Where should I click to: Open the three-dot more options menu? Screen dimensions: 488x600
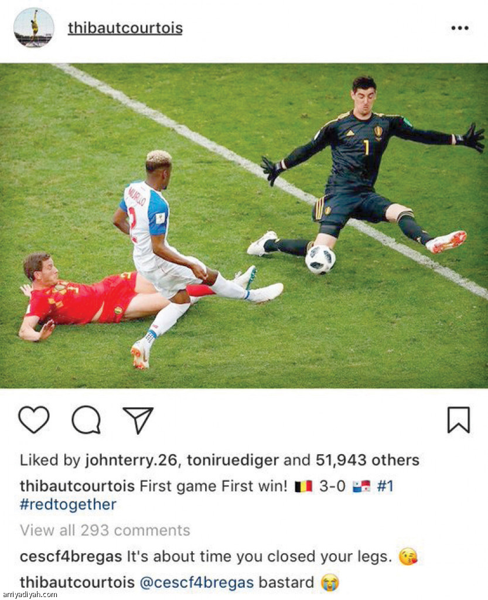[460, 28]
